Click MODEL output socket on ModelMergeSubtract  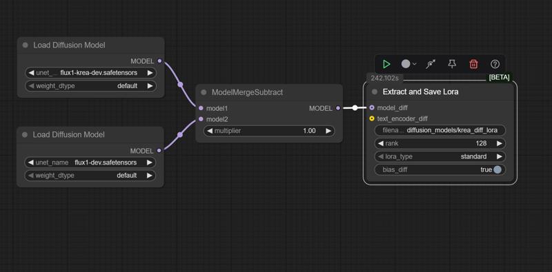click(x=338, y=108)
